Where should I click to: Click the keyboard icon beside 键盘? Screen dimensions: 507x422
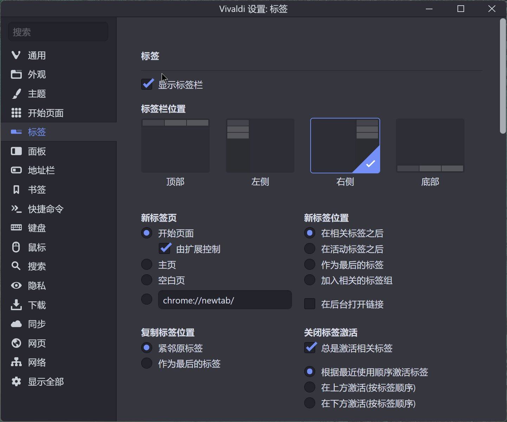[x=16, y=228]
